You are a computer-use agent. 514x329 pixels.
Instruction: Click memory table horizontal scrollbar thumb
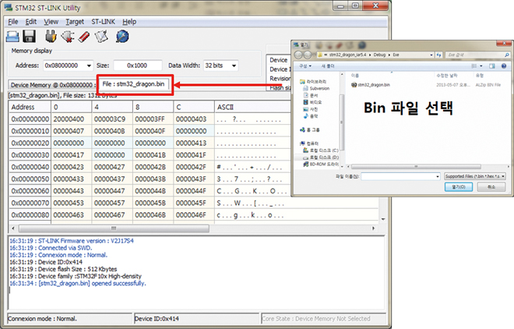(x=114, y=228)
